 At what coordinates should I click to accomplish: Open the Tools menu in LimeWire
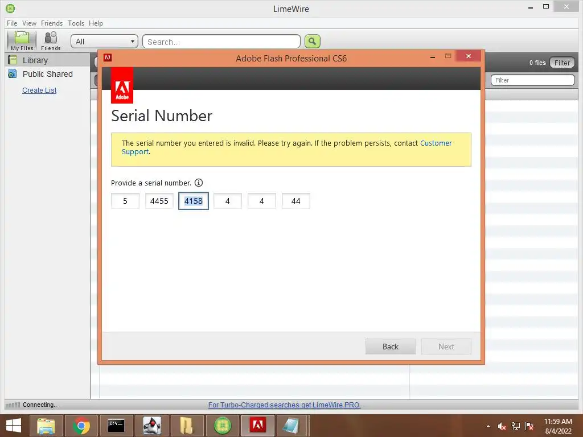tap(76, 23)
